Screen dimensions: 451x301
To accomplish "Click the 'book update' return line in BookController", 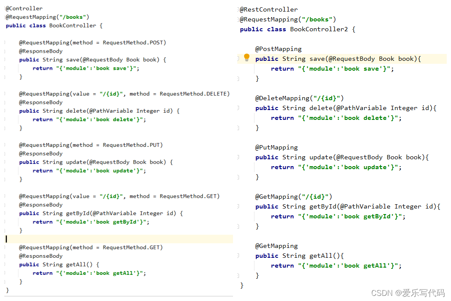I will [89, 171].
